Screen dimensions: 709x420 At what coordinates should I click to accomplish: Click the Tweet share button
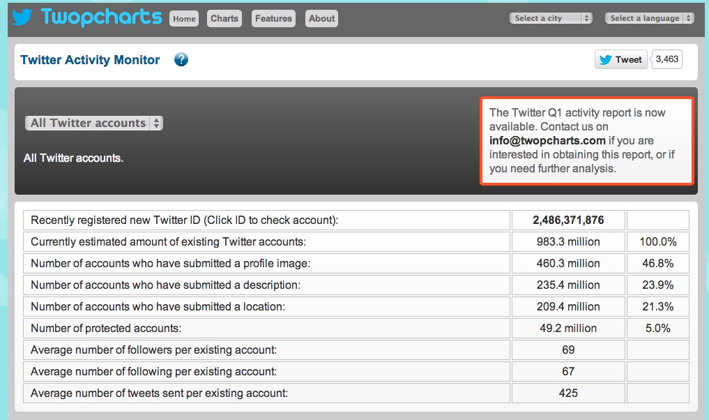(x=620, y=60)
